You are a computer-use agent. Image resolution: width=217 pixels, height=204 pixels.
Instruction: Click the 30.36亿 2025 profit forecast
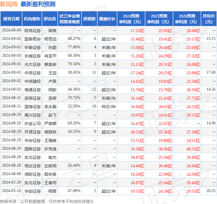click(165, 149)
